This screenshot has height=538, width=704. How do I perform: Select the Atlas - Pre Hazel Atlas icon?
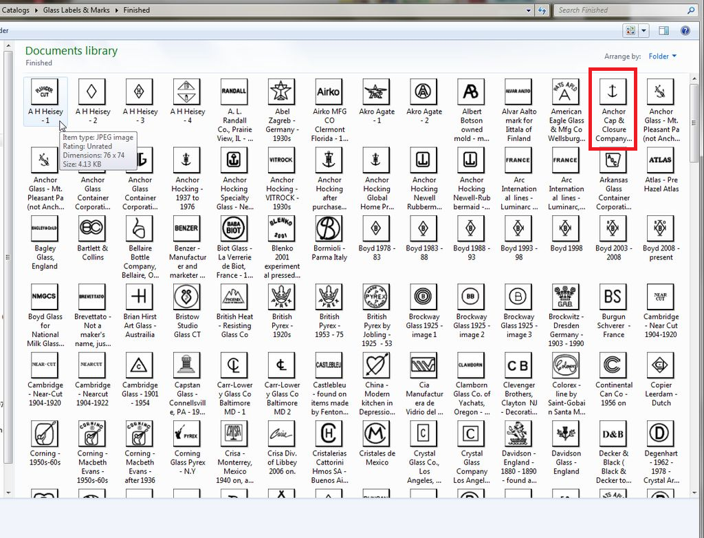coord(661,160)
